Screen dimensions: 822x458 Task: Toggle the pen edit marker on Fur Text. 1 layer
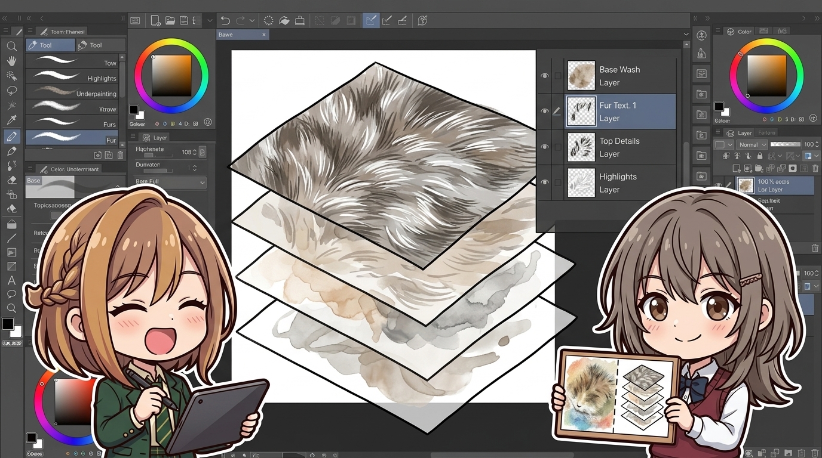(557, 112)
